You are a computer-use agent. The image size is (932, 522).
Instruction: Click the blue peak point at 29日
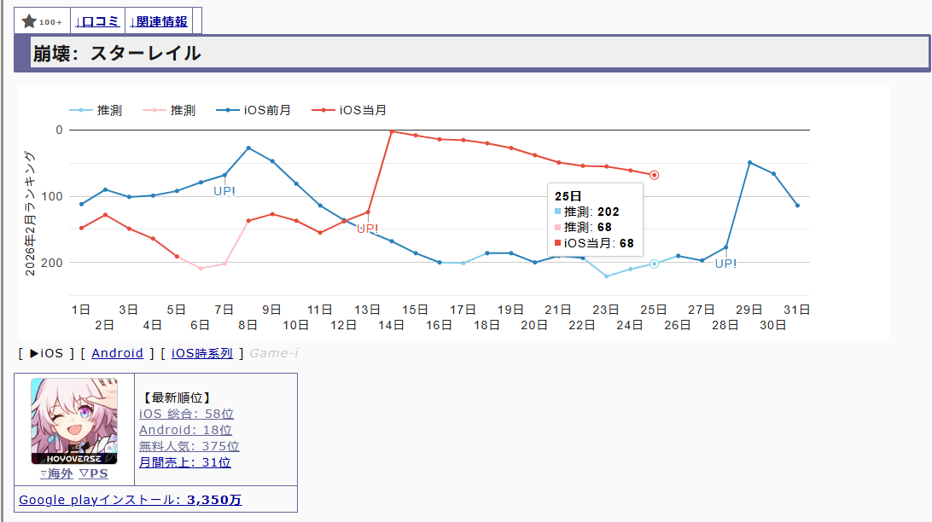749,163
